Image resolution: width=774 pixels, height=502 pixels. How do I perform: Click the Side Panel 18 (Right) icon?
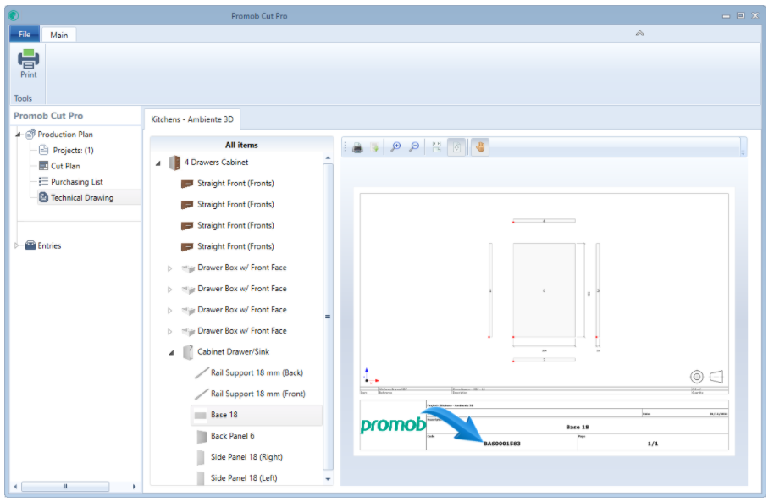pyautogui.click(x=201, y=458)
